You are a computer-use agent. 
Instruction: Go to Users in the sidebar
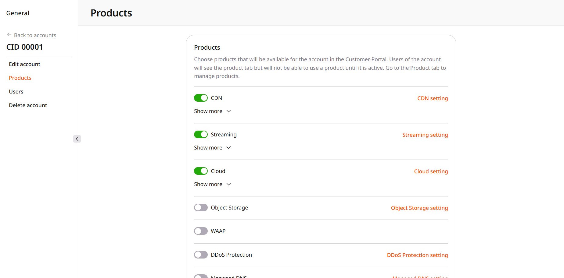[16, 92]
